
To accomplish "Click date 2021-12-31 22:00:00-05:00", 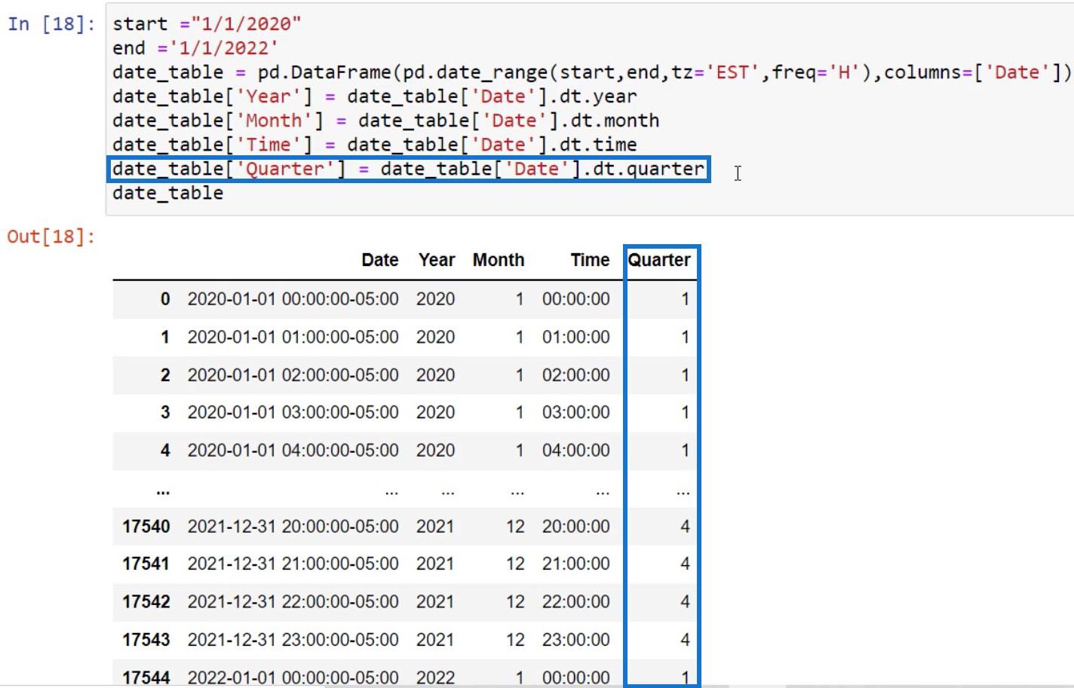I will click(x=293, y=601).
